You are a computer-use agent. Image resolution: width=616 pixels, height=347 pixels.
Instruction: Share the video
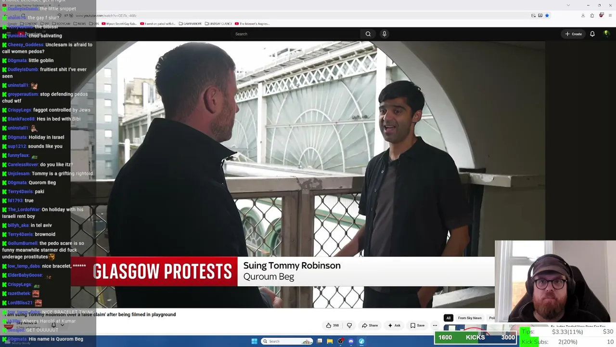pos(370,325)
